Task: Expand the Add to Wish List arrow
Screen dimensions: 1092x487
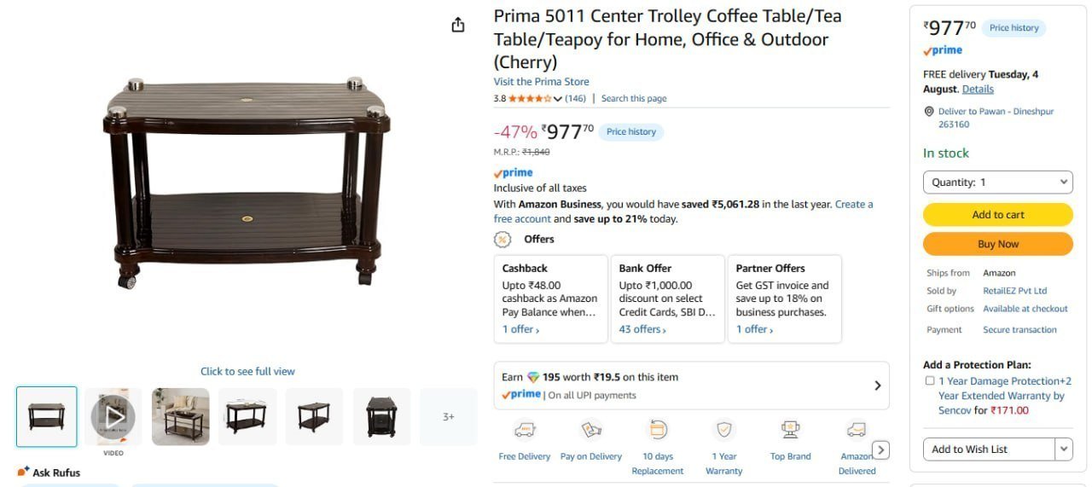Action: click(1064, 449)
